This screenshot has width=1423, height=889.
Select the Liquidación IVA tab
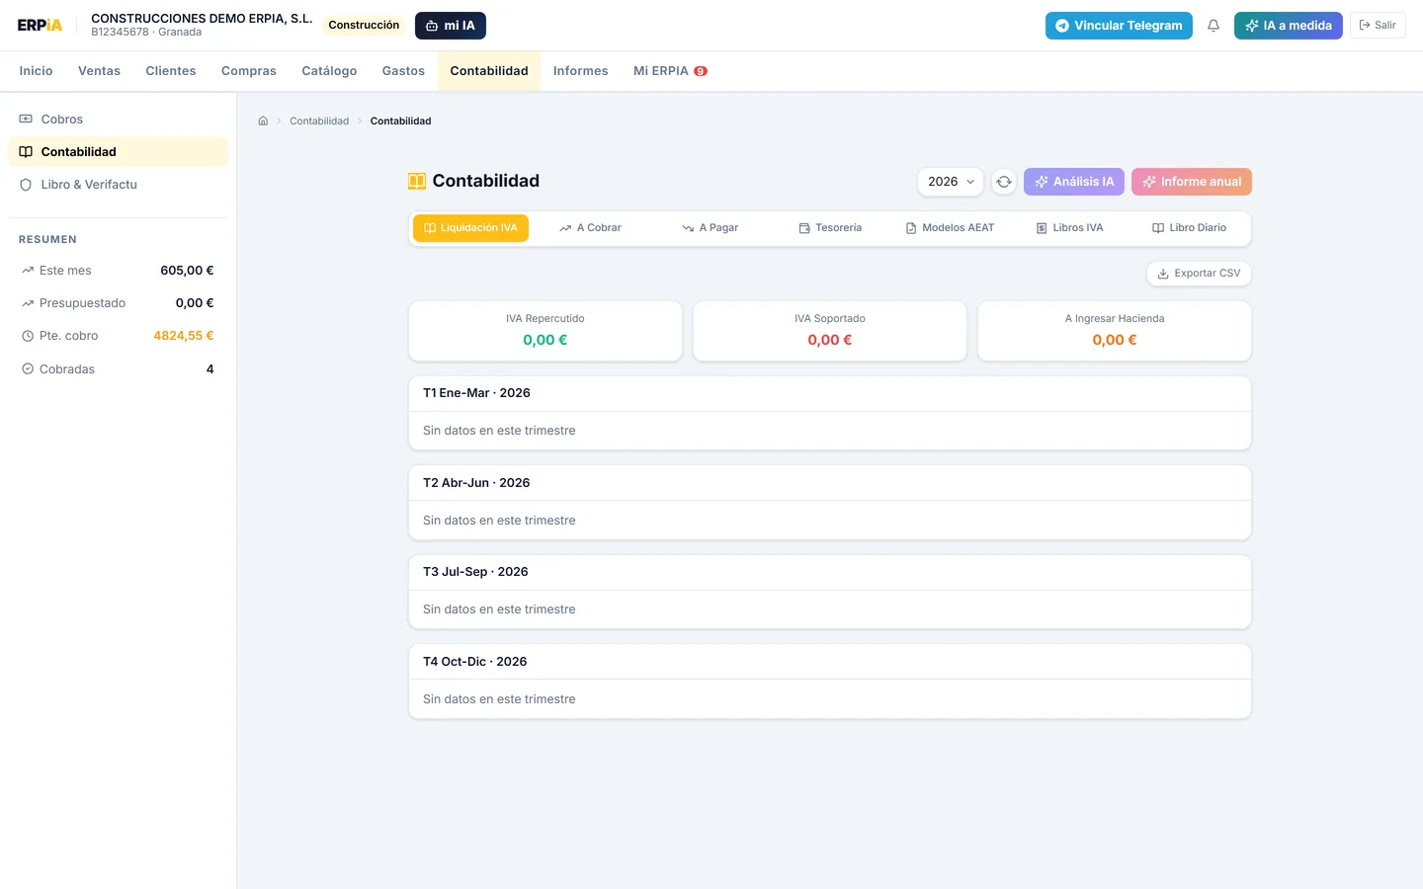coord(470,228)
